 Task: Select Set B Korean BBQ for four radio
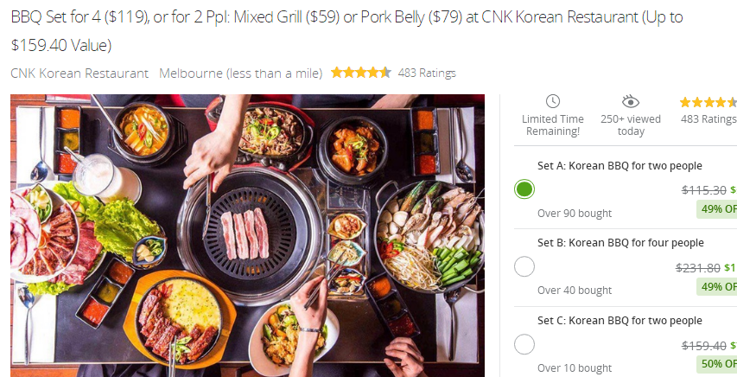[x=524, y=266]
